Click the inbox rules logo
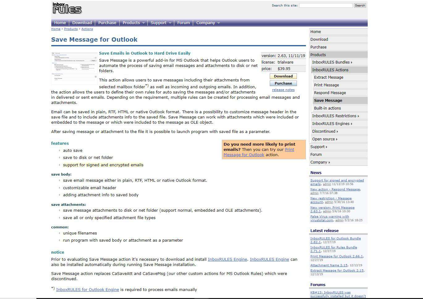The width and height of the screenshot is (423, 299). pyautogui.click(x=67, y=8)
